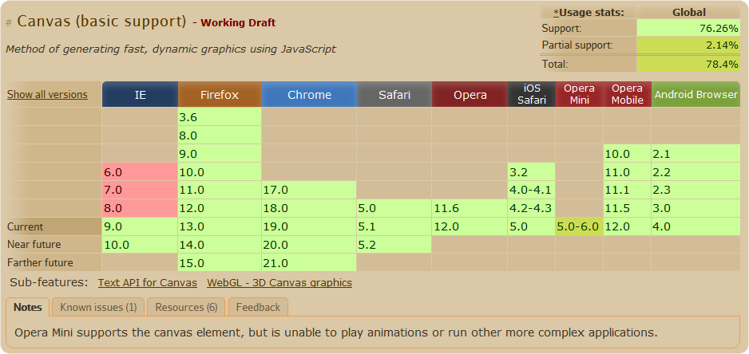The width and height of the screenshot is (749, 354).
Task: Select the IE 10.0 near future cell
Action: point(140,244)
